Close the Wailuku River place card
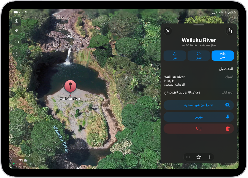 click(168, 31)
